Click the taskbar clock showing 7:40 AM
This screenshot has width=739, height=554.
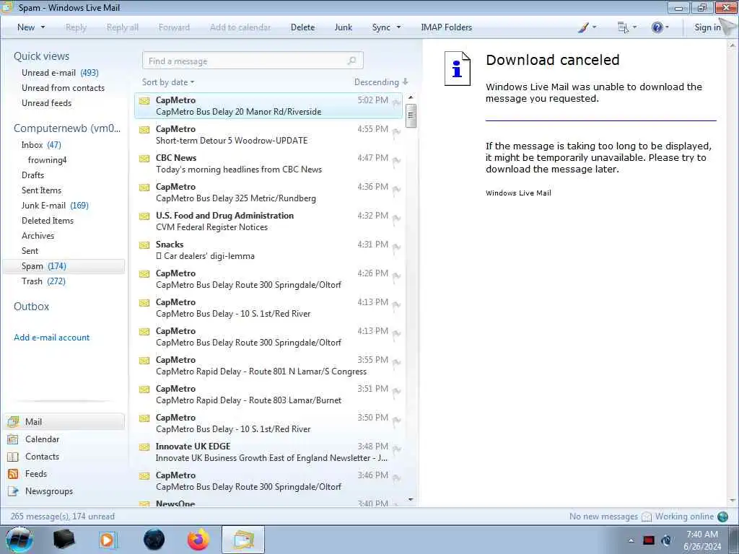coord(702,540)
